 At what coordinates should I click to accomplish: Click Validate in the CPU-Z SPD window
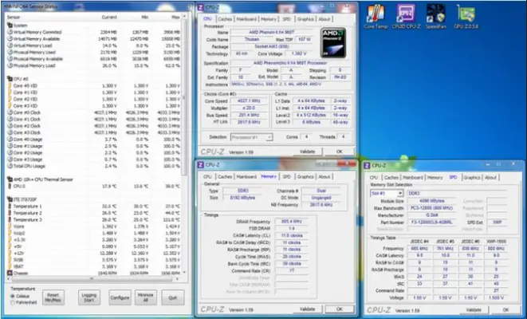(x=474, y=310)
